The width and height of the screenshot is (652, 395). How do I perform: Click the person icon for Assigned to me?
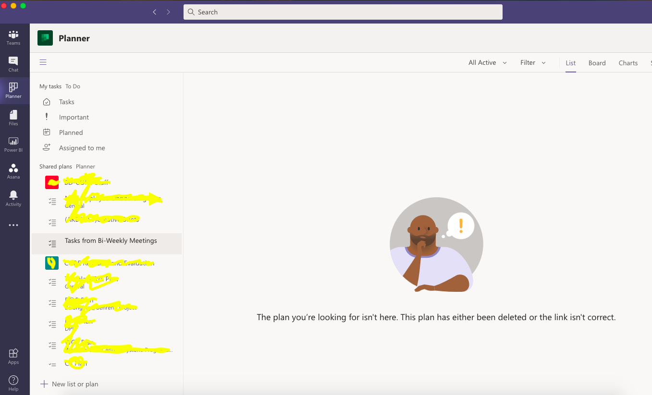(x=47, y=147)
